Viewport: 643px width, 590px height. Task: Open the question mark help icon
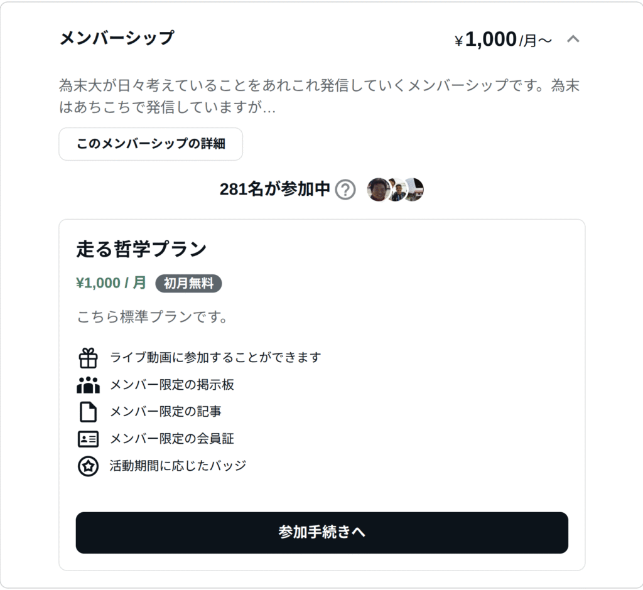click(x=345, y=190)
